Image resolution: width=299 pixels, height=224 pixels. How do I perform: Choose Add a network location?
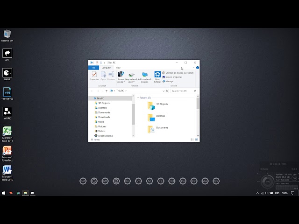click(x=145, y=77)
